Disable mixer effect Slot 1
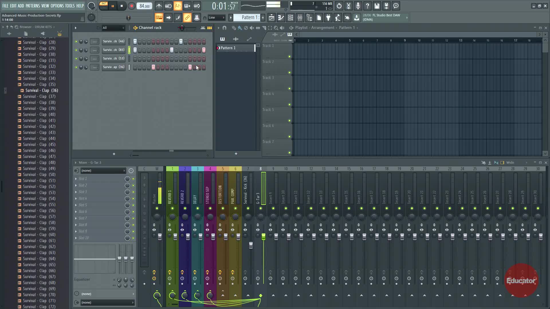This screenshot has width=550, height=309. [133, 179]
